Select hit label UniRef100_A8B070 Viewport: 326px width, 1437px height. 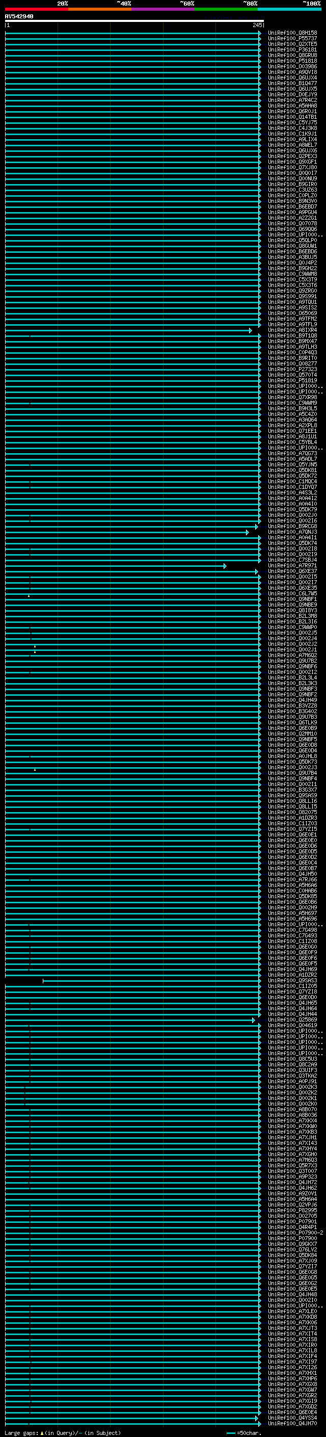click(292, 1110)
